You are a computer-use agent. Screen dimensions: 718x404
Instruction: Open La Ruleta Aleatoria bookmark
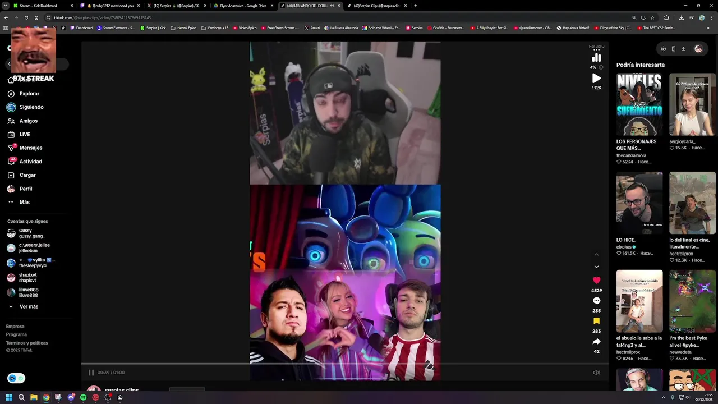point(342,27)
